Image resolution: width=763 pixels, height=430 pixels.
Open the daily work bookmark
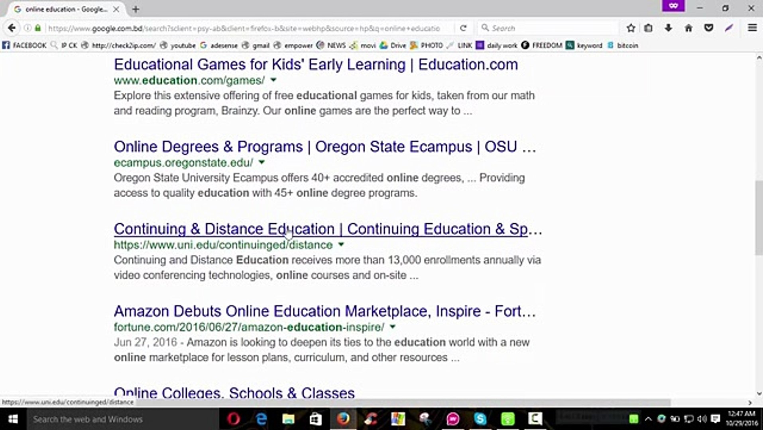click(x=497, y=45)
